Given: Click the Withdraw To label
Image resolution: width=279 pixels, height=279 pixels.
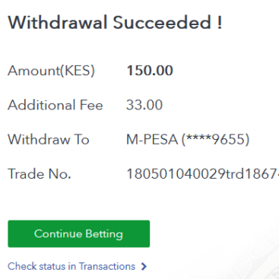Looking at the screenshot, I should pos(49,139).
